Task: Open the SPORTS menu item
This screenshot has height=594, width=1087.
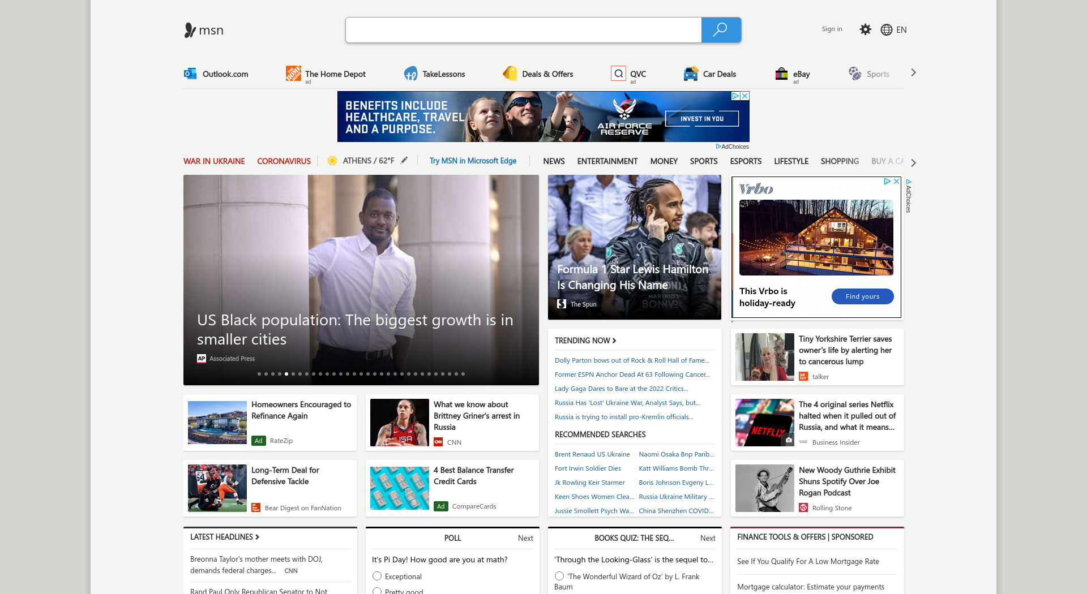Action: click(x=704, y=161)
